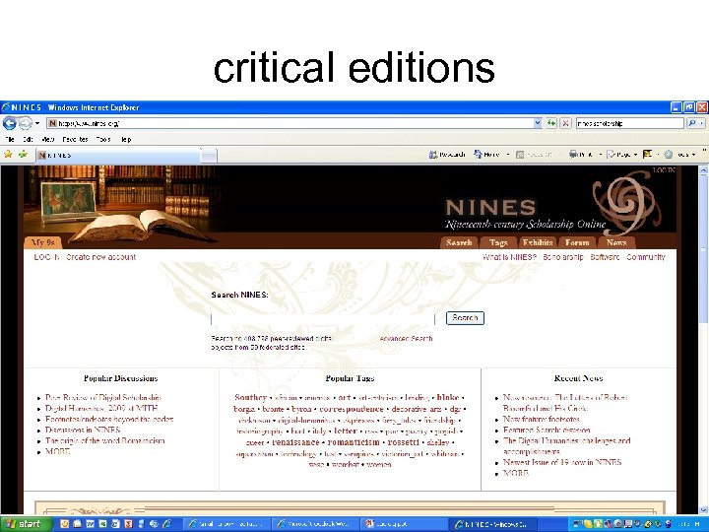Screen dimensions: 709x532
Task: Click the What is NINES? link
Action: click(x=509, y=257)
